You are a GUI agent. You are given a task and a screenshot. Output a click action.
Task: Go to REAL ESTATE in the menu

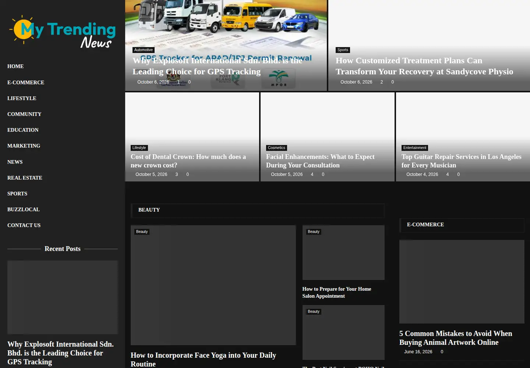[x=25, y=178]
